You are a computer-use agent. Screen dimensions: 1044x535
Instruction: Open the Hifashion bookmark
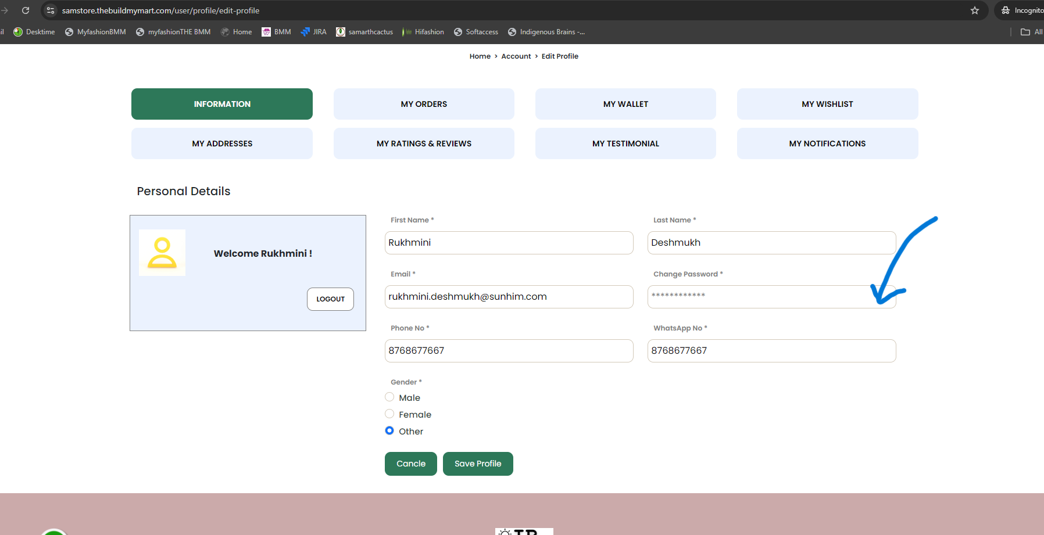pyautogui.click(x=423, y=32)
